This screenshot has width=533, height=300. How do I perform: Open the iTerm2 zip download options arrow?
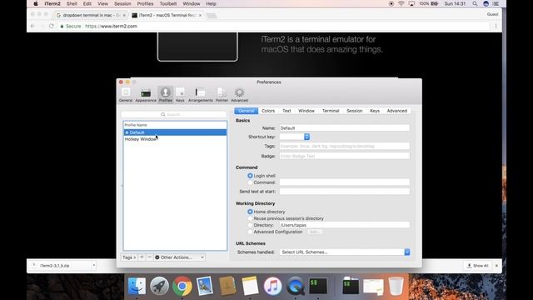94,265
